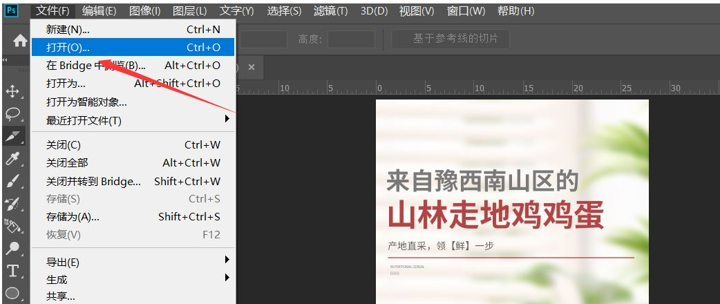Choose 关闭并转到 Bridge... menu entry
The height and width of the screenshot is (304, 720).
pos(133,182)
